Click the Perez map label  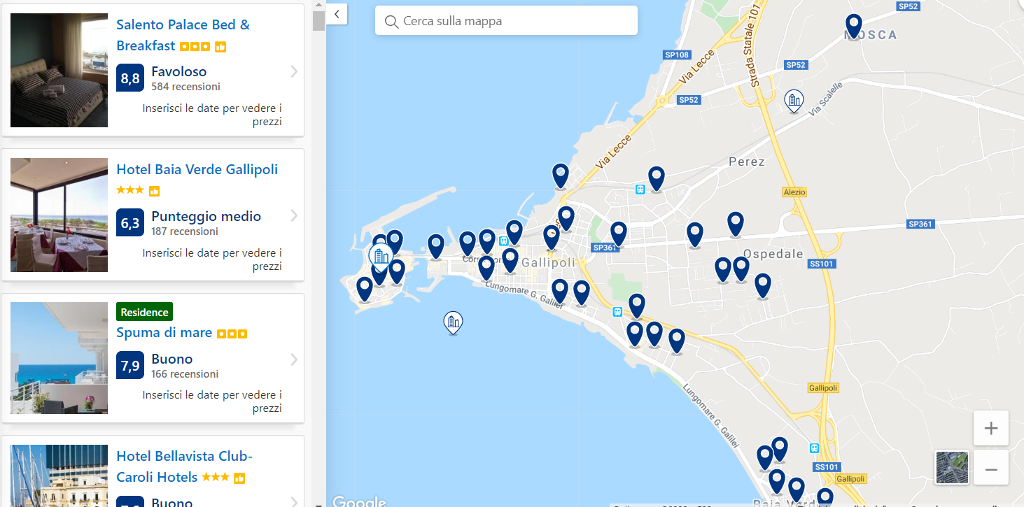pos(747,162)
